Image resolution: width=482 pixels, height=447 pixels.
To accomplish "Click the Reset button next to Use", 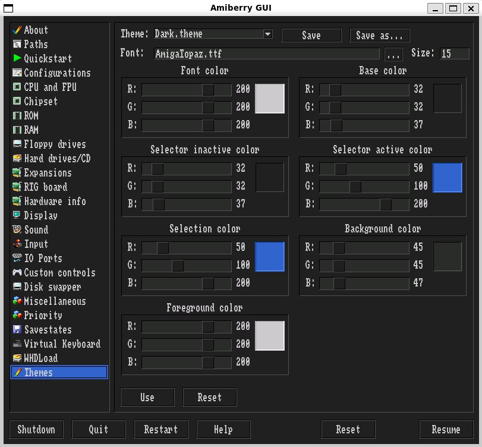I will click(210, 397).
